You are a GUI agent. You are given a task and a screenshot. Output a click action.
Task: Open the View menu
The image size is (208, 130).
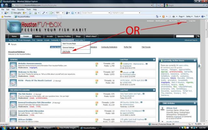[x=13, y=9]
